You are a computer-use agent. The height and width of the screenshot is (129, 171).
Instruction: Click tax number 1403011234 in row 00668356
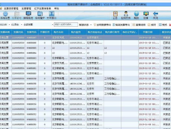coord(77,94)
